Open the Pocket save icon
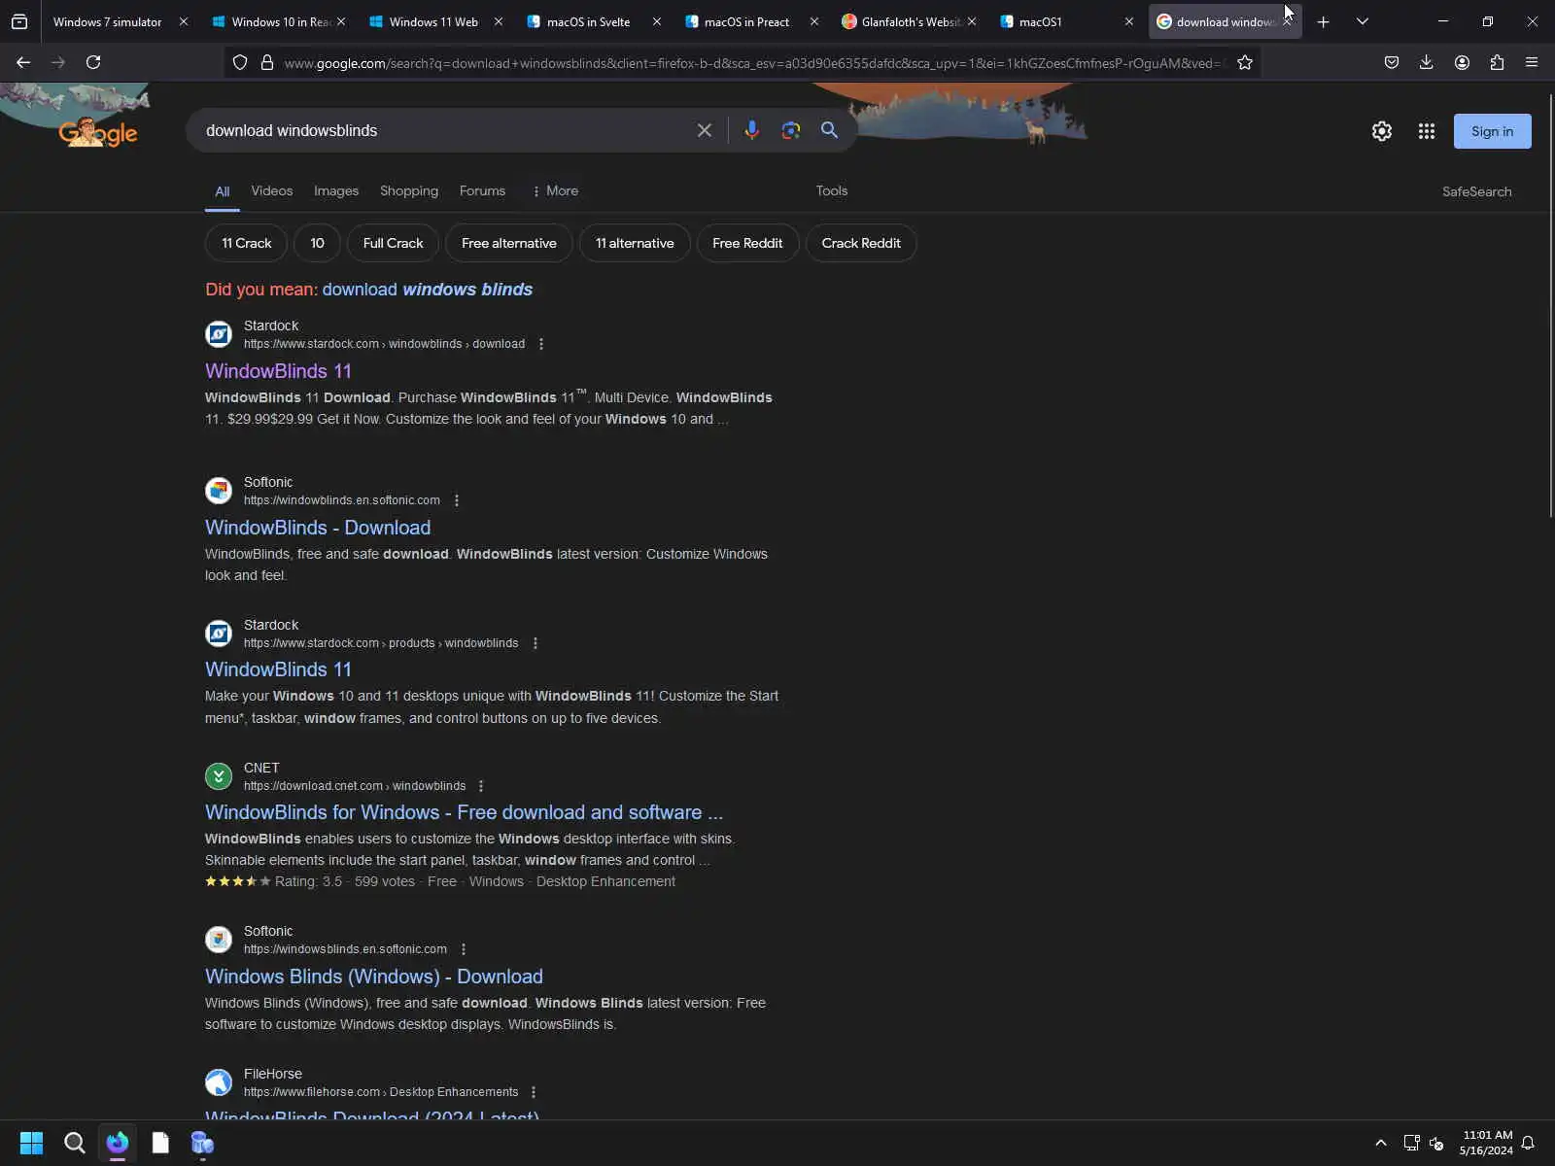The image size is (1555, 1166). [x=1392, y=62]
